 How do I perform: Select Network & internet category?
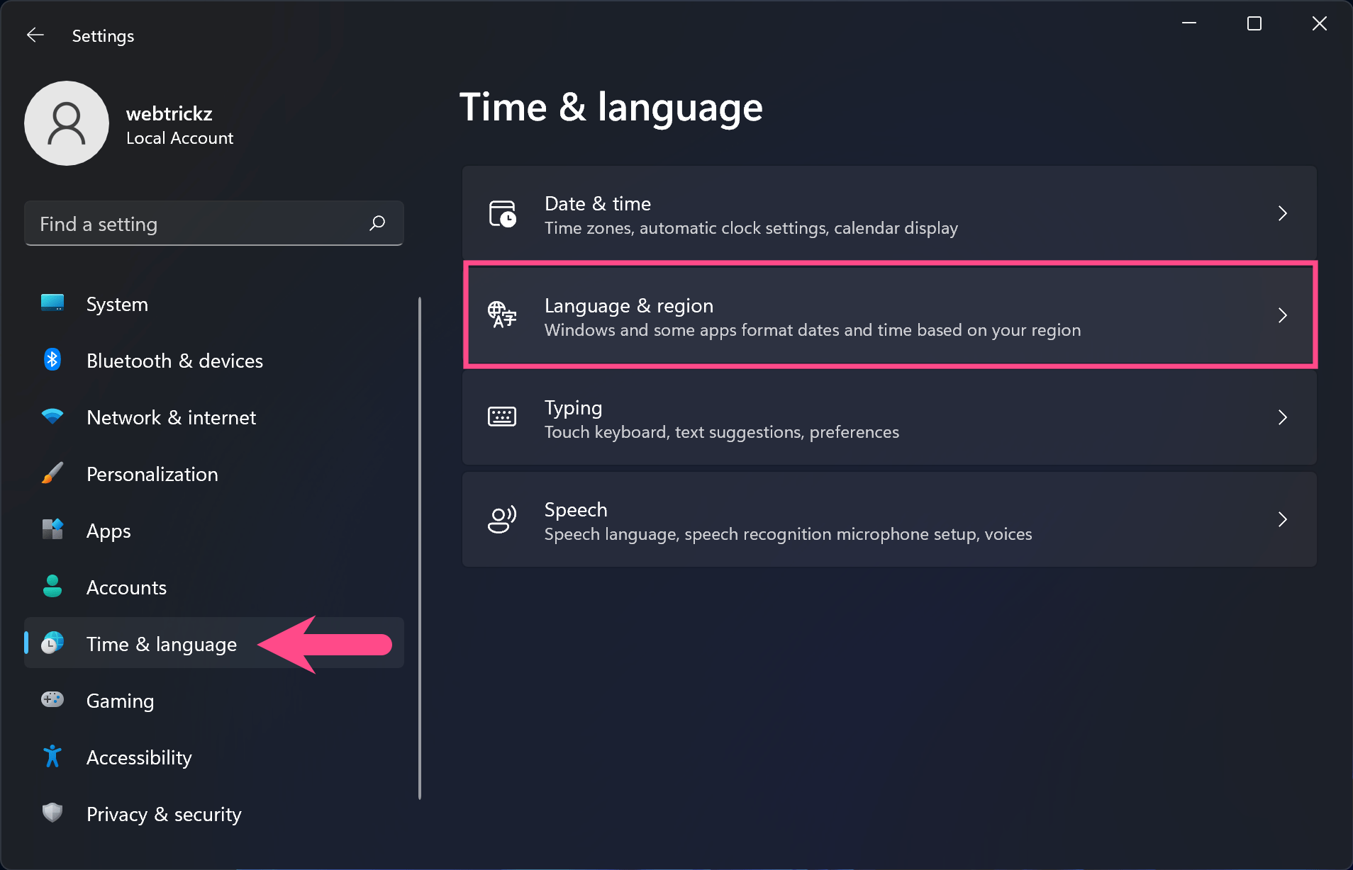pos(171,417)
